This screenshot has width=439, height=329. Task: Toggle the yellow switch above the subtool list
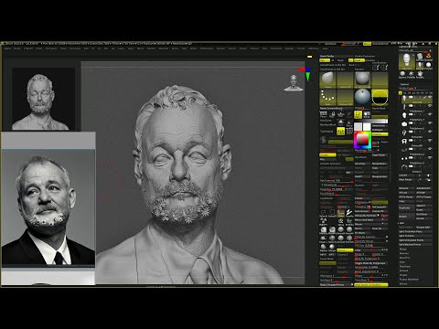tap(401, 93)
